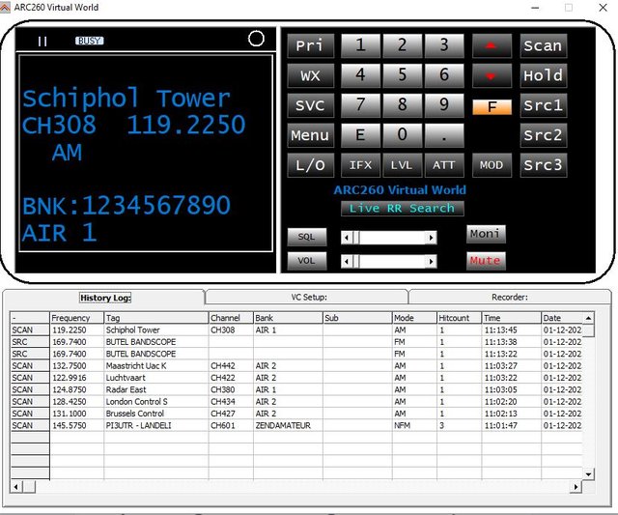Click the Hitcount column header
The width and height of the screenshot is (618, 515).
(460, 318)
